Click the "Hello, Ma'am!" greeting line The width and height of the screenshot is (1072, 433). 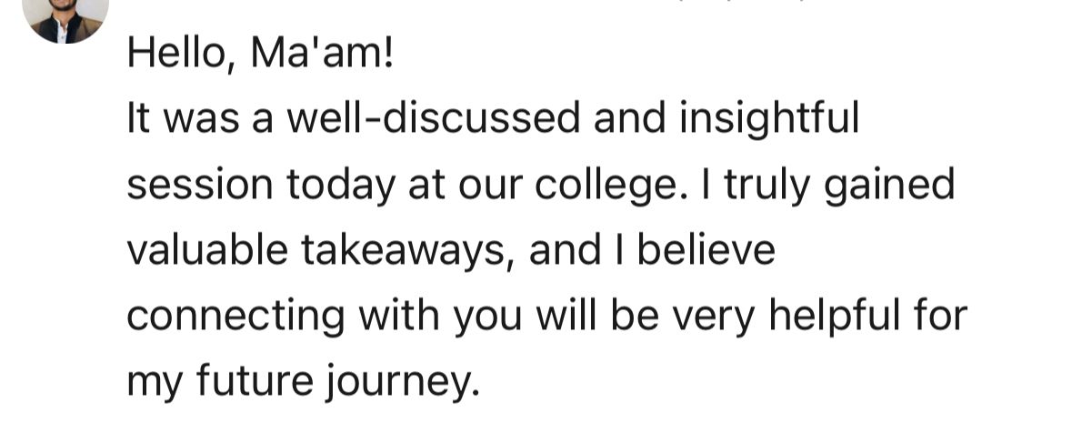coord(260,53)
